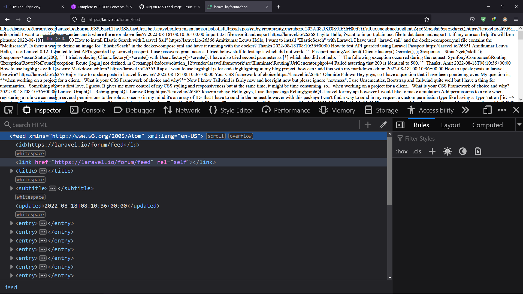Open the Debugger tab

click(x=134, y=110)
